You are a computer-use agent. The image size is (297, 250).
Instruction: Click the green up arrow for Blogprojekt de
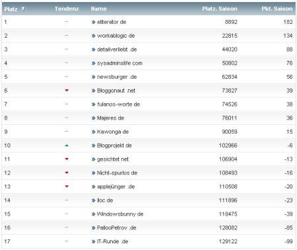67,146
